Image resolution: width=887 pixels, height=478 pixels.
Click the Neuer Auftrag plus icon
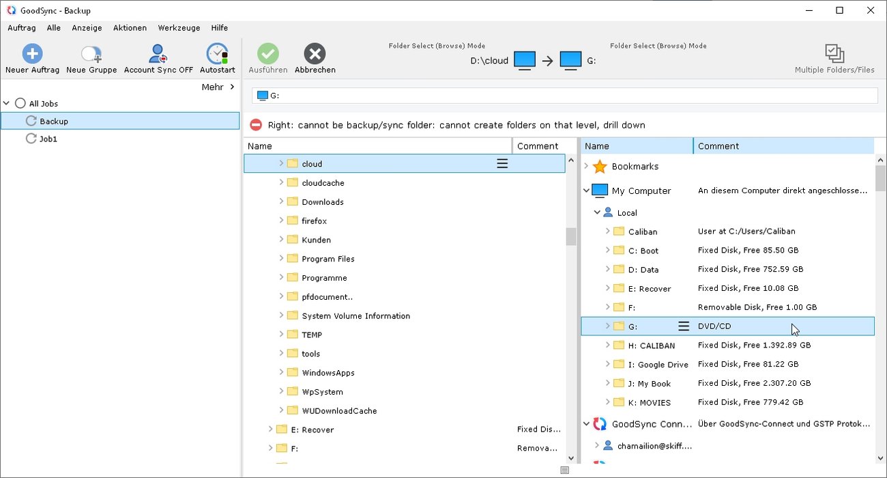click(x=32, y=54)
